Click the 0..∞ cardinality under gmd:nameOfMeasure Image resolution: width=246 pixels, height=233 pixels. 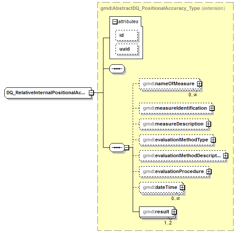pos(193,95)
